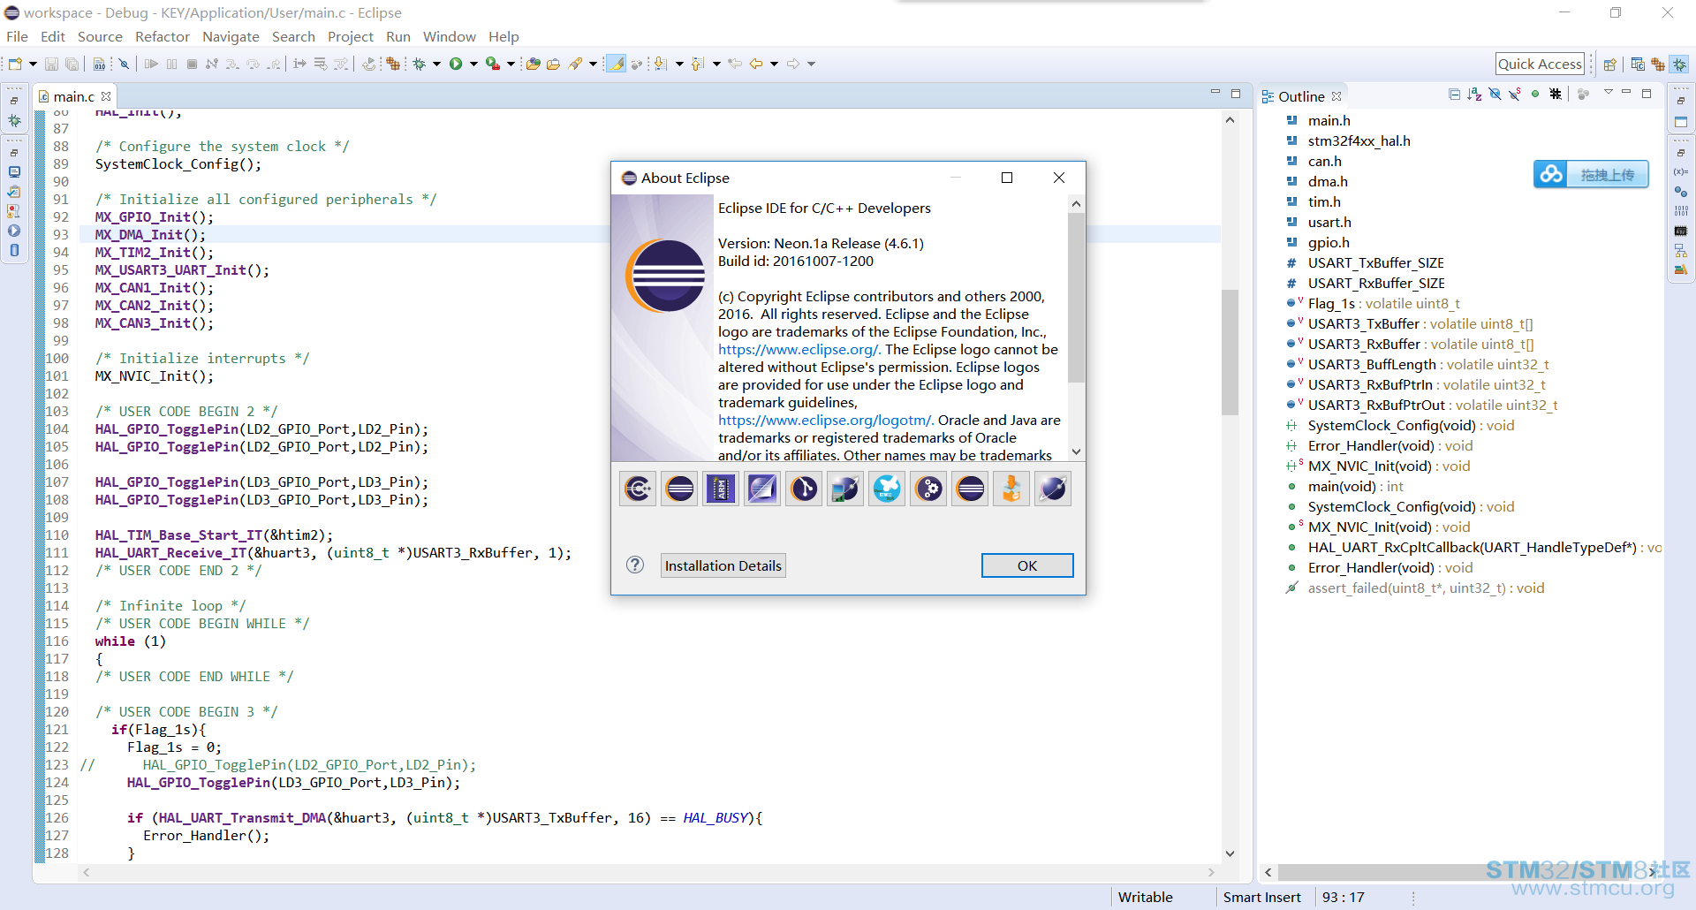Click the Git feature icon in About dialog
Image resolution: width=1696 pixels, height=910 pixels.
(x=804, y=489)
